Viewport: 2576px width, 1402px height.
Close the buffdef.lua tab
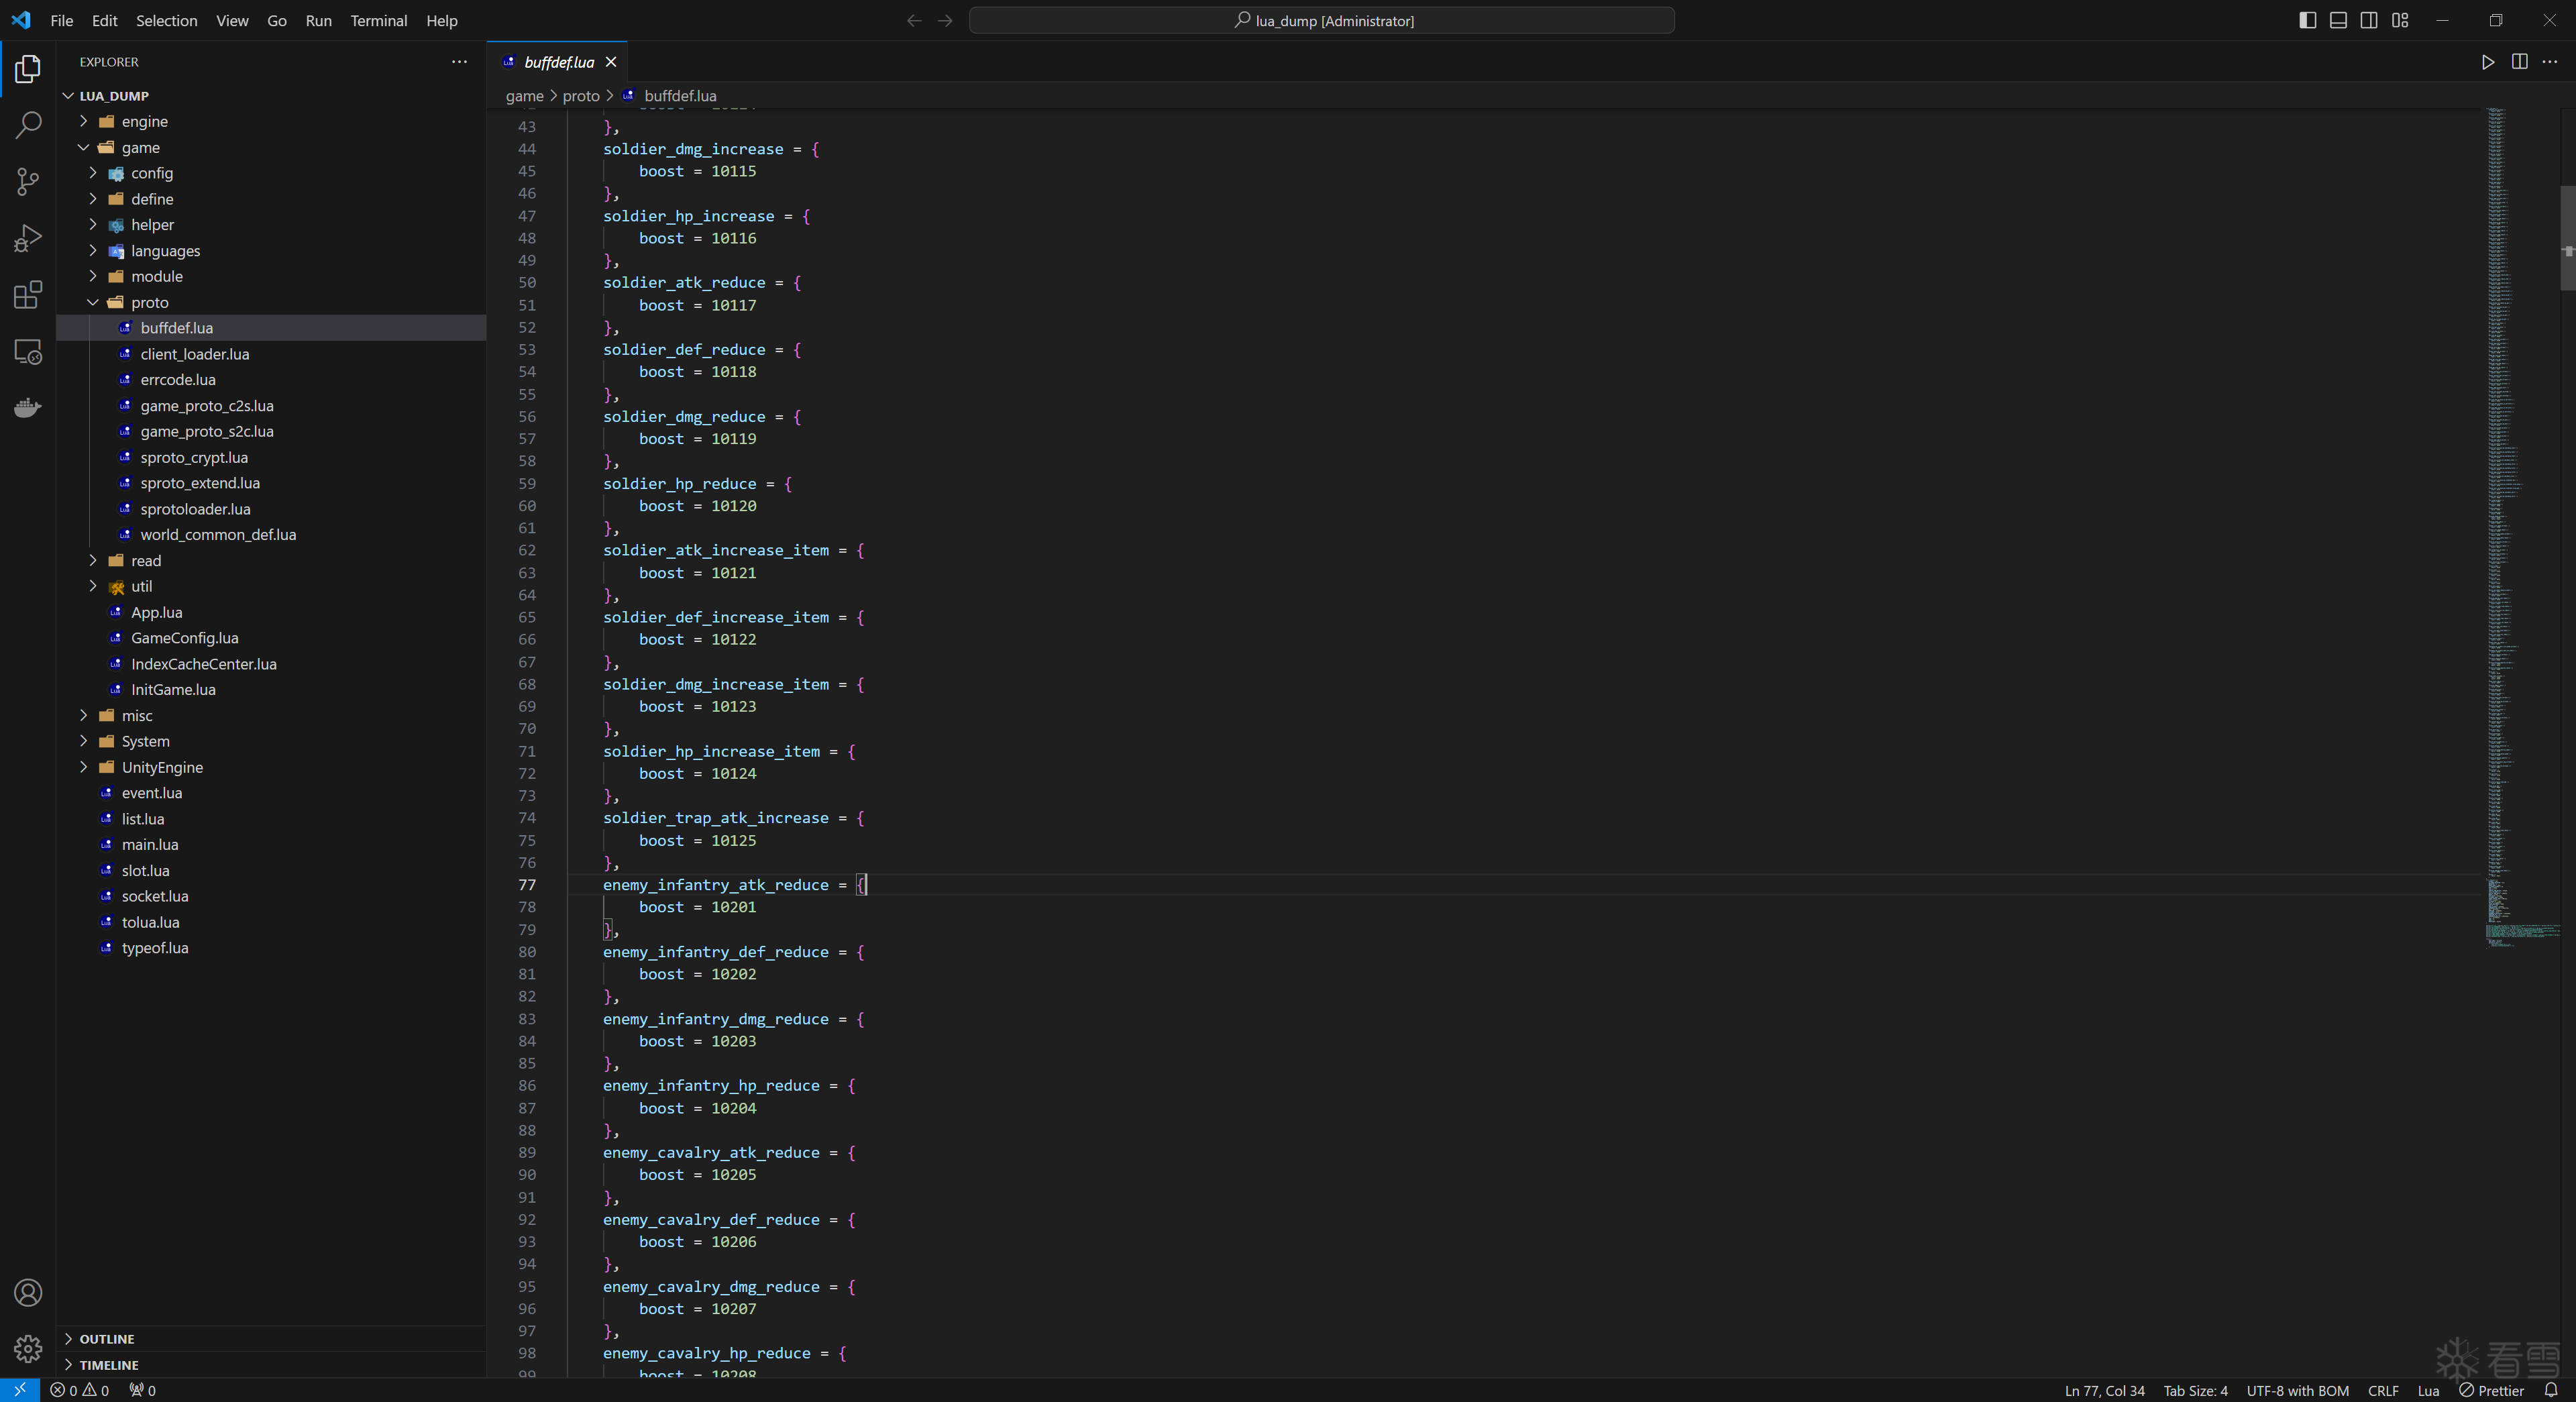tap(611, 62)
